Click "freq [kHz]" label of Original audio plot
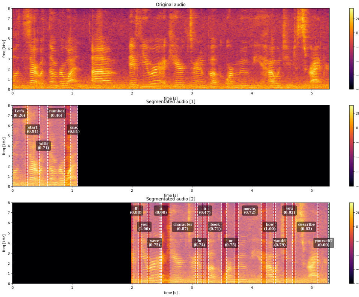 click(4, 49)
